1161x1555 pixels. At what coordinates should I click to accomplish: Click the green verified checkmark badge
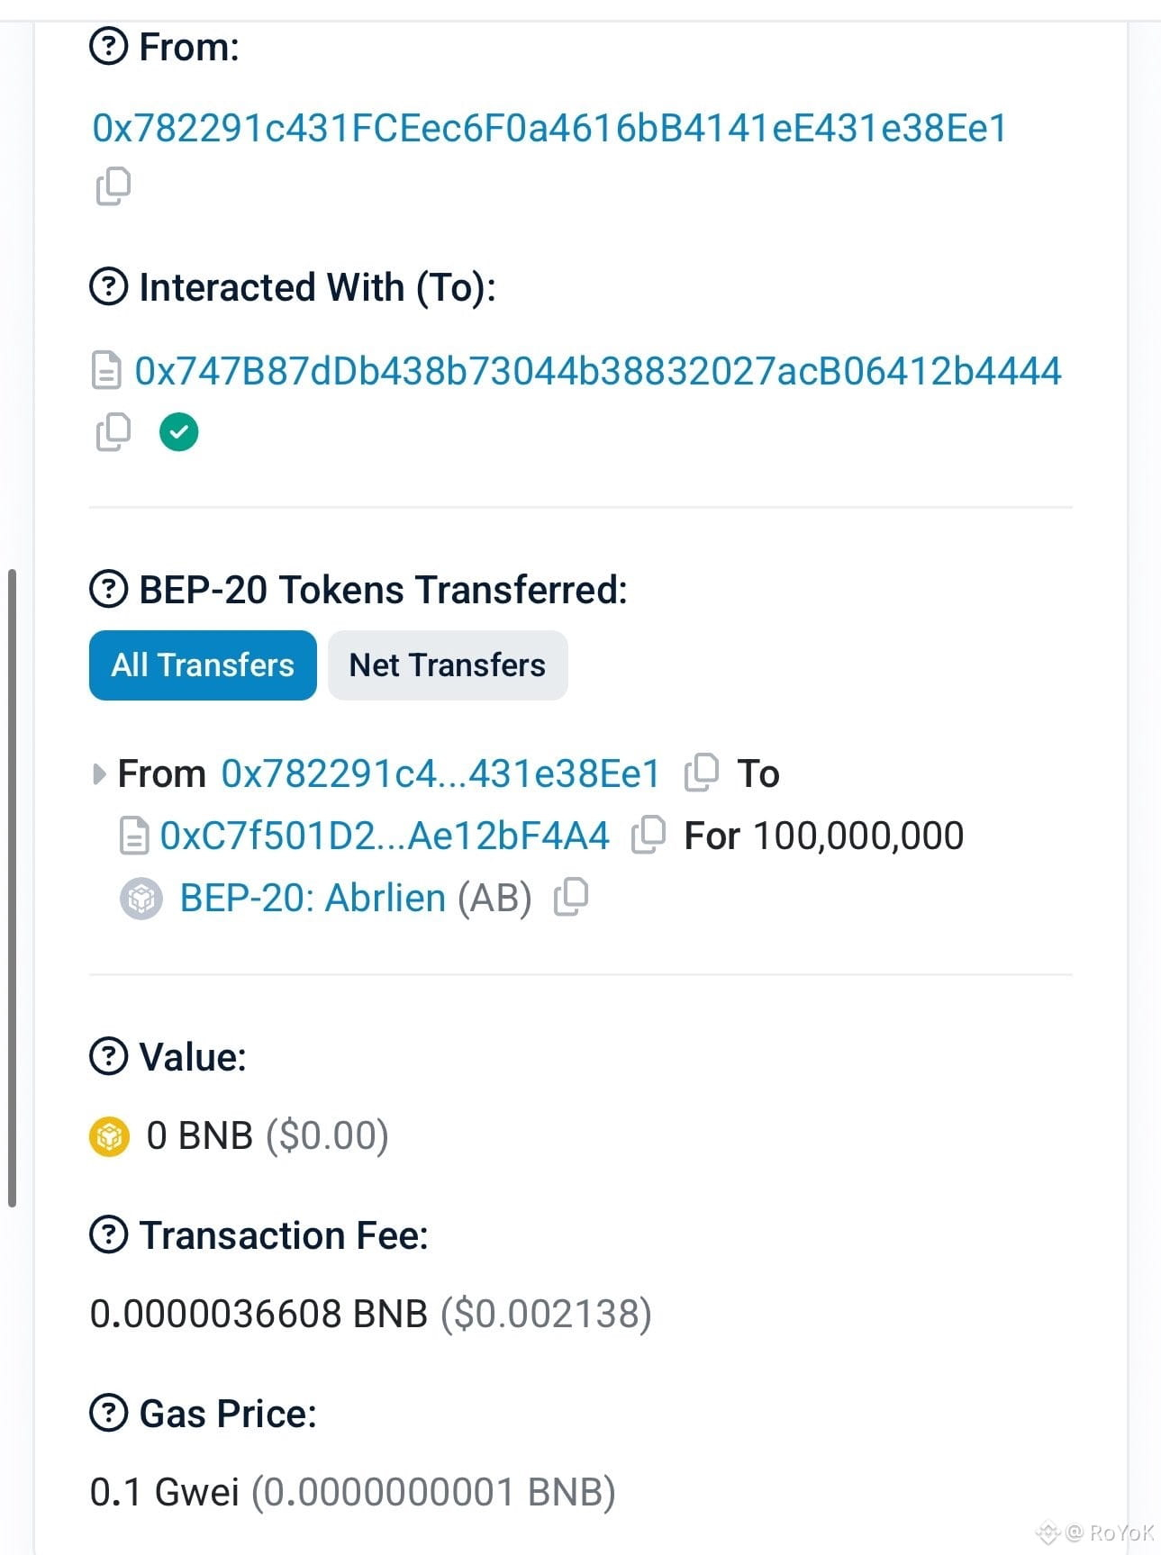coord(179,431)
